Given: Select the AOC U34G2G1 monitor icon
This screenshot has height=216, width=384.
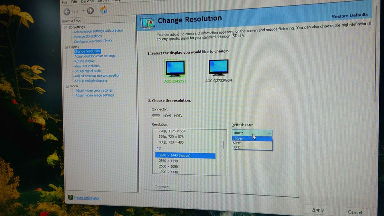Looking at the screenshot, I should tap(175, 68).
